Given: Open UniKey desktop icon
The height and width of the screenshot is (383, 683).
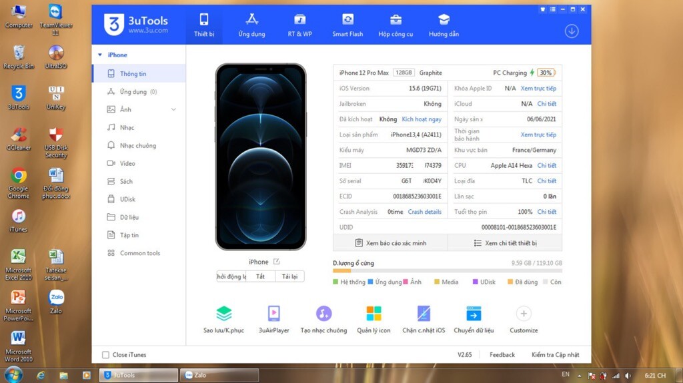Looking at the screenshot, I should pos(56,98).
